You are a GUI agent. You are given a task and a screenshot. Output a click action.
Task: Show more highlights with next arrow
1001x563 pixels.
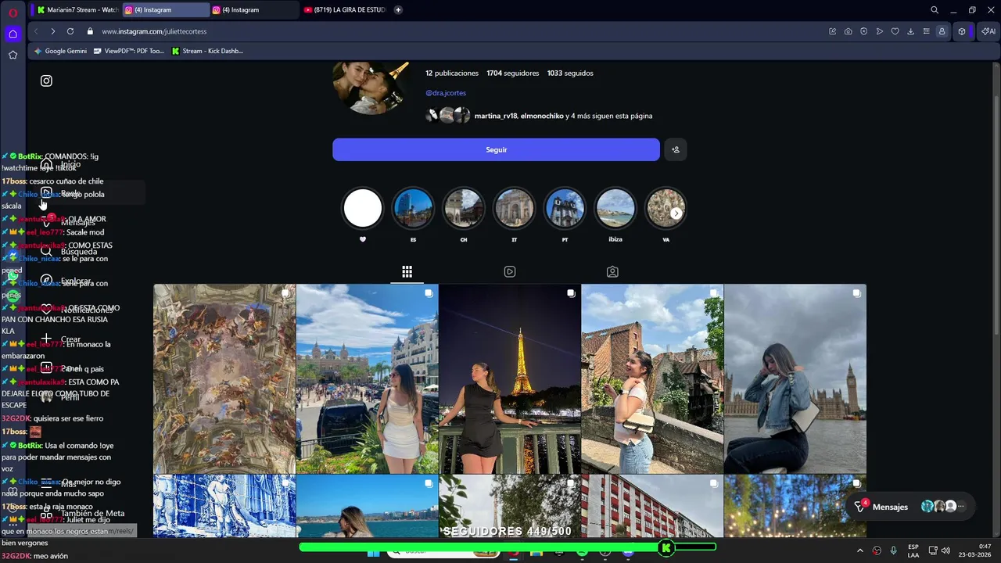pos(676,213)
